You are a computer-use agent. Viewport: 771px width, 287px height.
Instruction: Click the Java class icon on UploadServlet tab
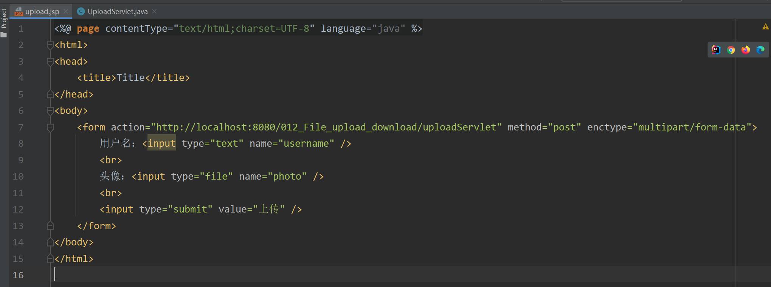pos(81,12)
